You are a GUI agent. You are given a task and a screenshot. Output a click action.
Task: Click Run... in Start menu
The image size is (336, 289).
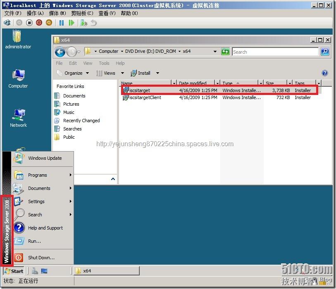43,241
